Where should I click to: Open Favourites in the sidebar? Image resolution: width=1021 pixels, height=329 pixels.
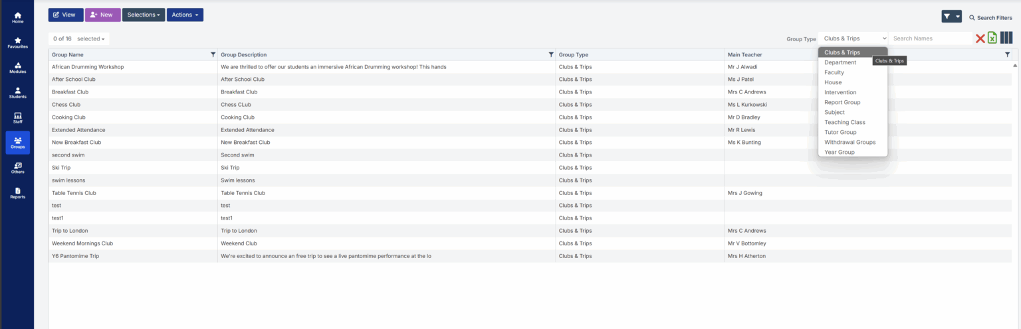coord(17,42)
